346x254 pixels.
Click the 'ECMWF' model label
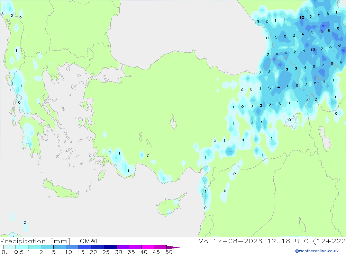(88, 241)
